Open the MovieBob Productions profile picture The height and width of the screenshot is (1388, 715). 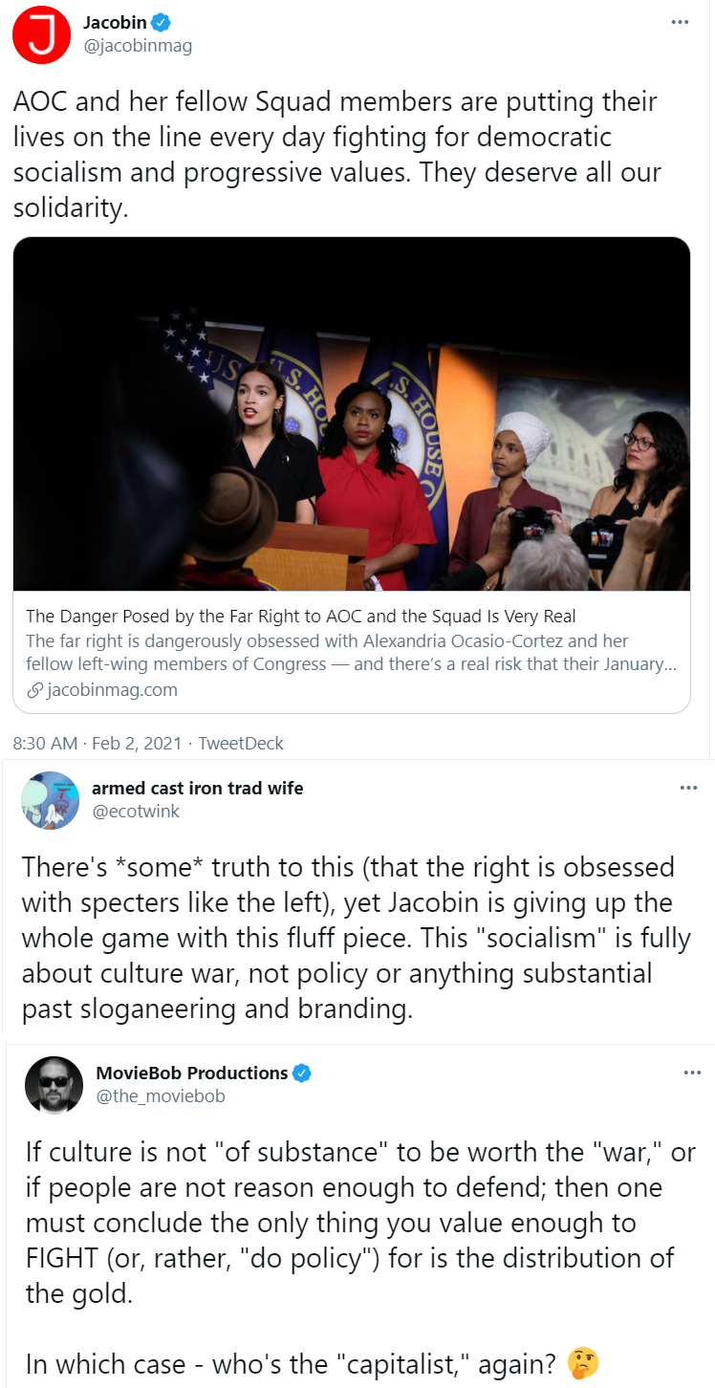pos(54,1085)
